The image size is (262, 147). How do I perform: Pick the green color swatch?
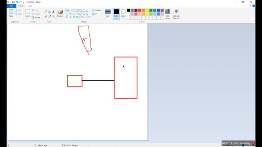pyautogui.click(x=151, y=10)
